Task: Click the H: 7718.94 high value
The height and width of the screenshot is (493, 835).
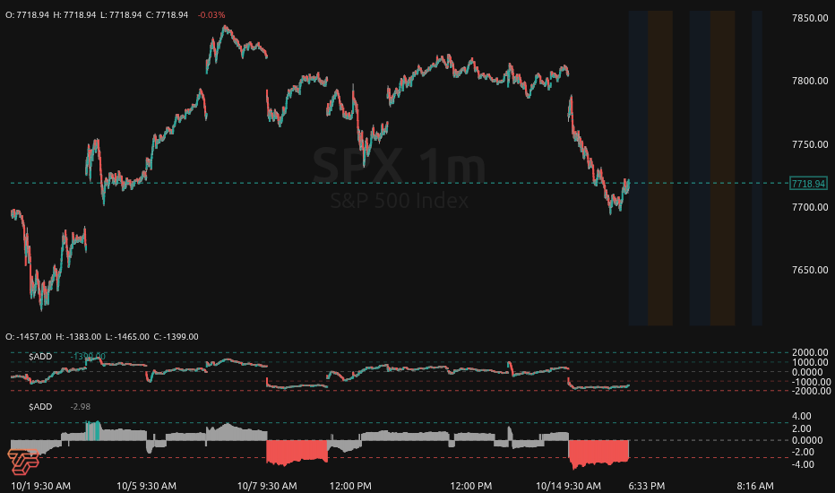Action: 74,15
